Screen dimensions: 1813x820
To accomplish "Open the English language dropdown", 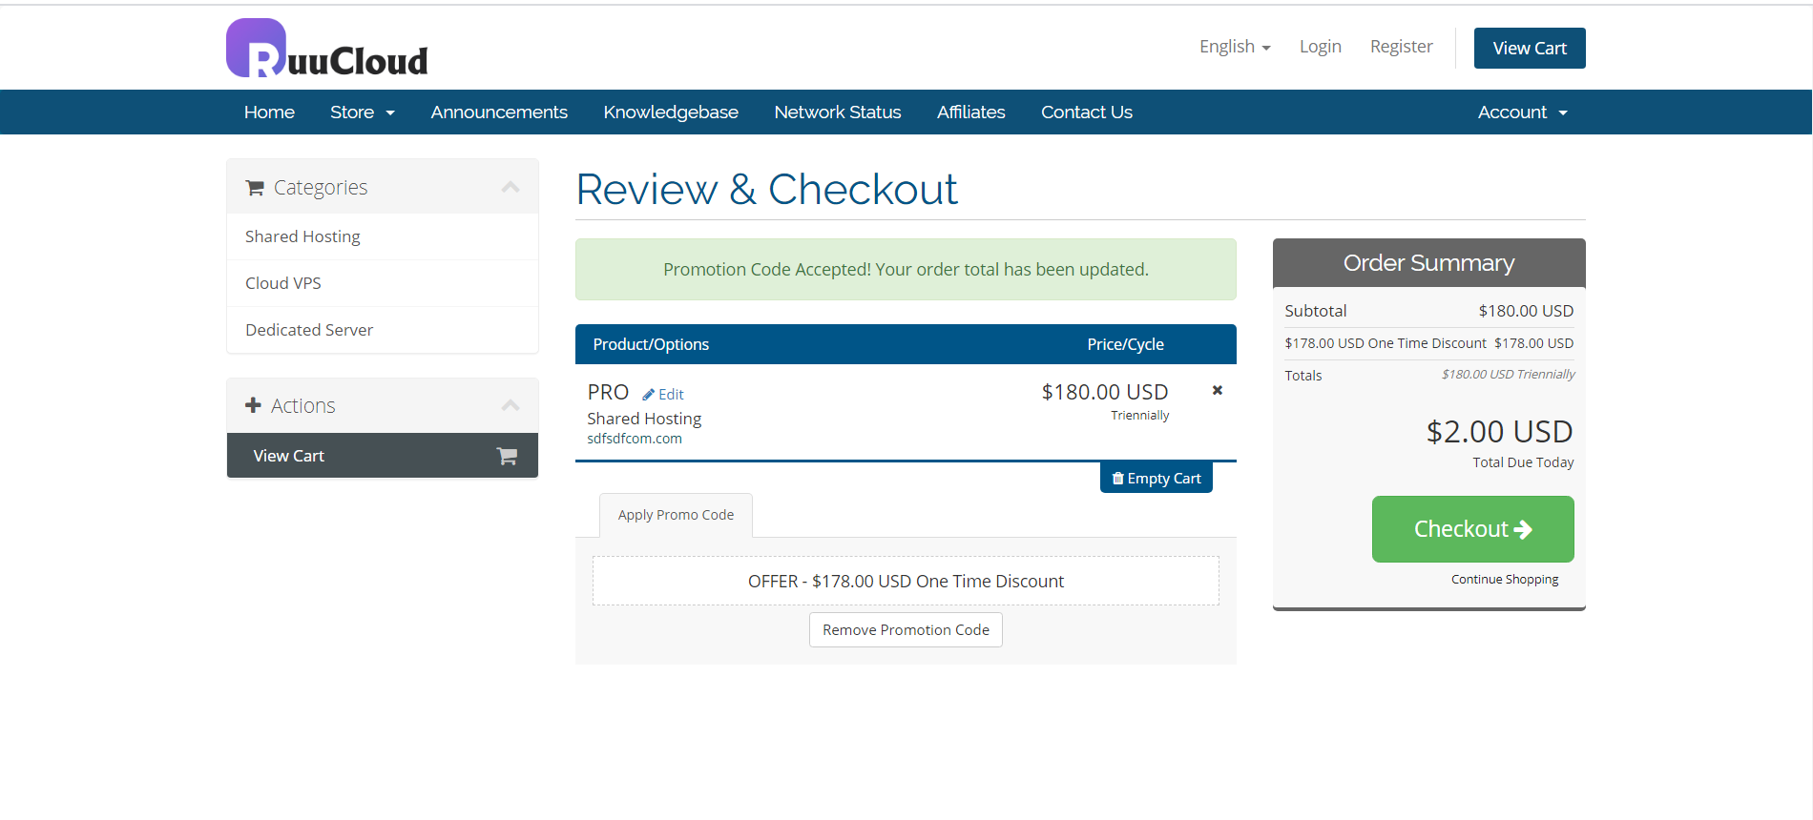I will pos(1234,47).
